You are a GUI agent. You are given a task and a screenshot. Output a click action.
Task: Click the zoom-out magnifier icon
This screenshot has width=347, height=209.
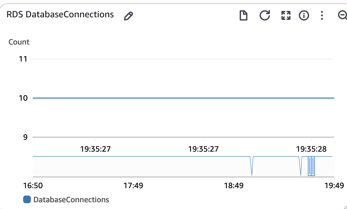click(343, 15)
